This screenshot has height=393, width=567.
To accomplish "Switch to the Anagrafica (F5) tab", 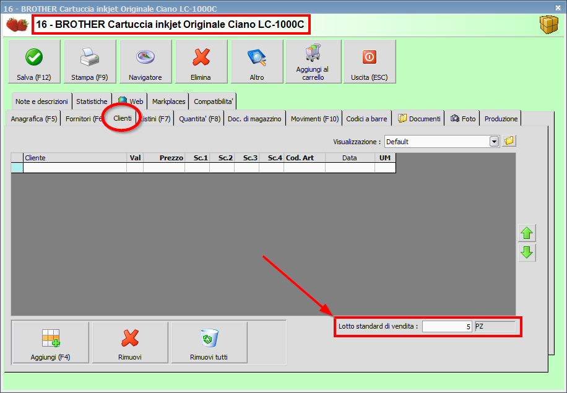I will click(34, 119).
